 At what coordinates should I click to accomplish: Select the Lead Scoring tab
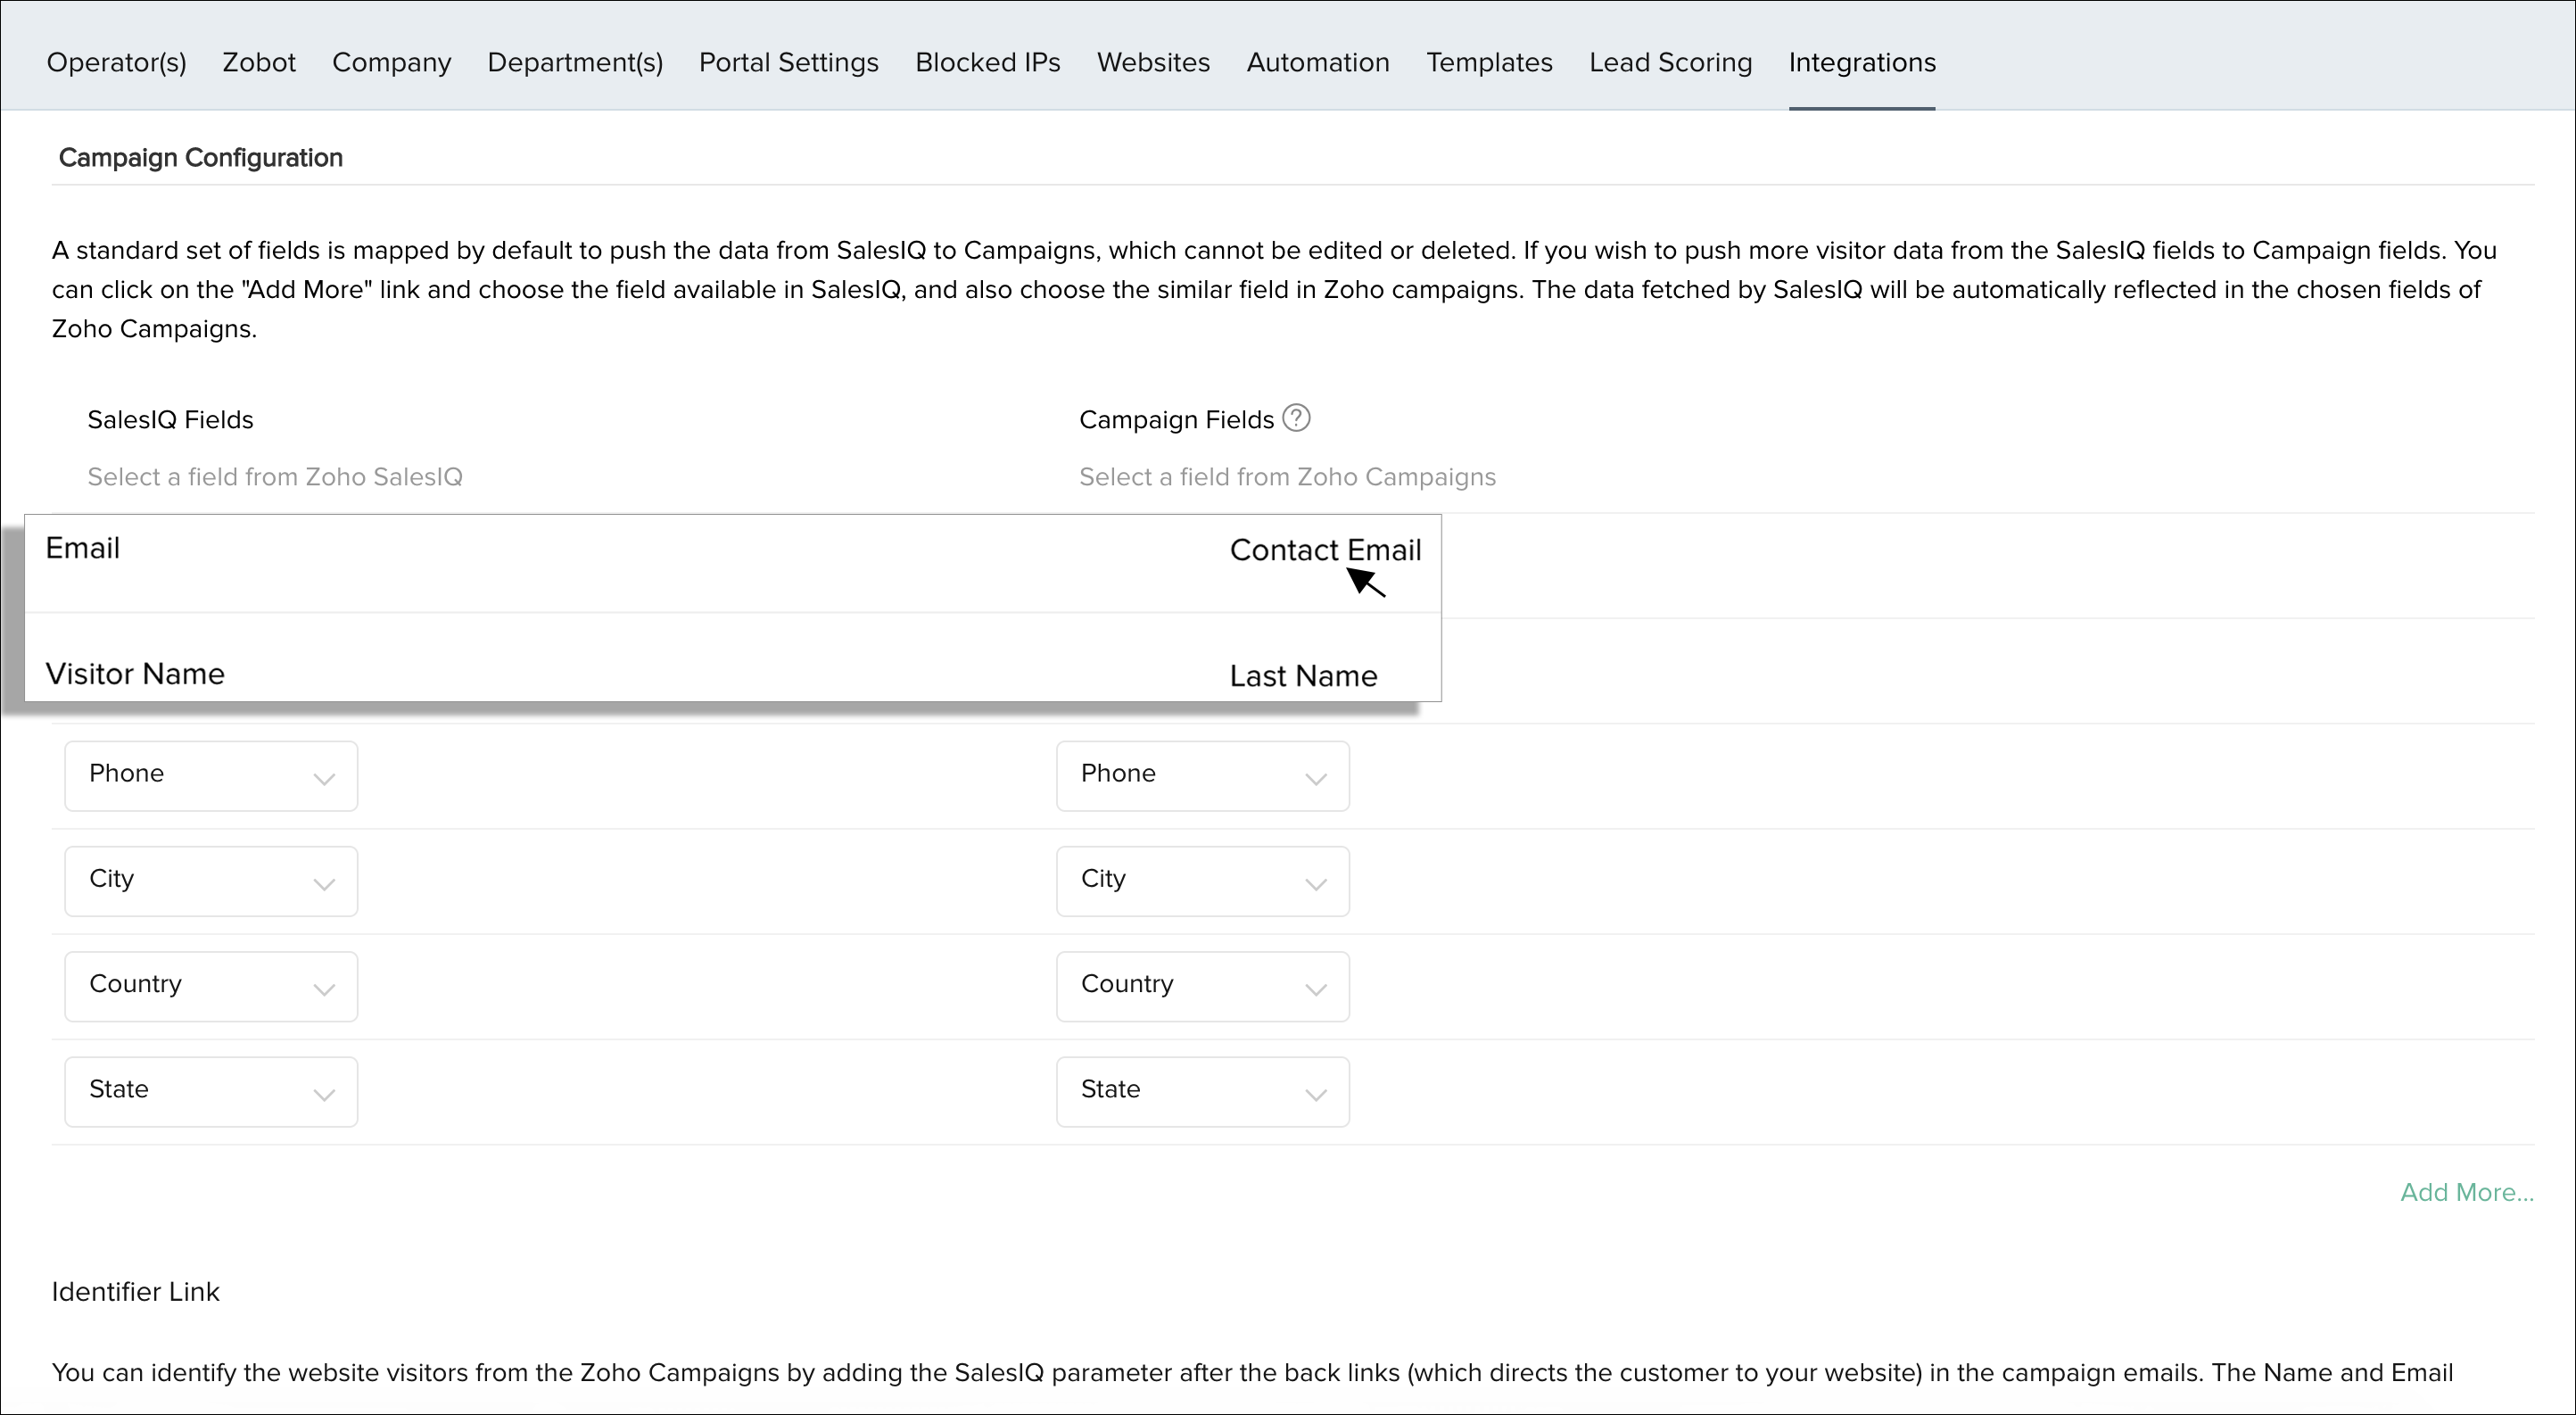coord(1670,62)
